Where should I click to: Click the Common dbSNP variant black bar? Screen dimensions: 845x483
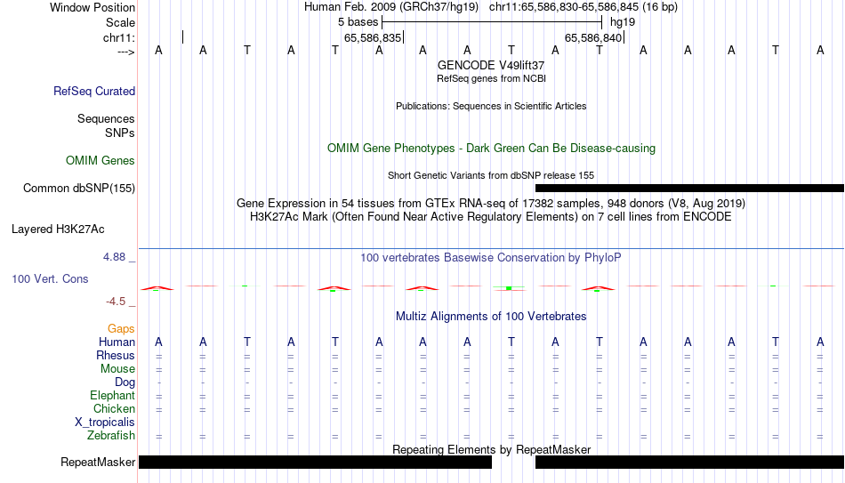pyautogui.click(x=690, y=189)
